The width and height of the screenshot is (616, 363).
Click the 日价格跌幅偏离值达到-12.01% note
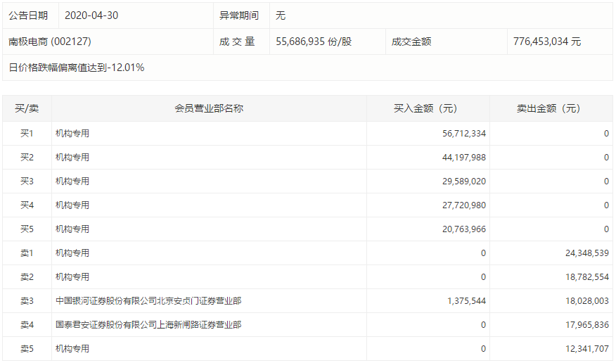pos(77,68)
